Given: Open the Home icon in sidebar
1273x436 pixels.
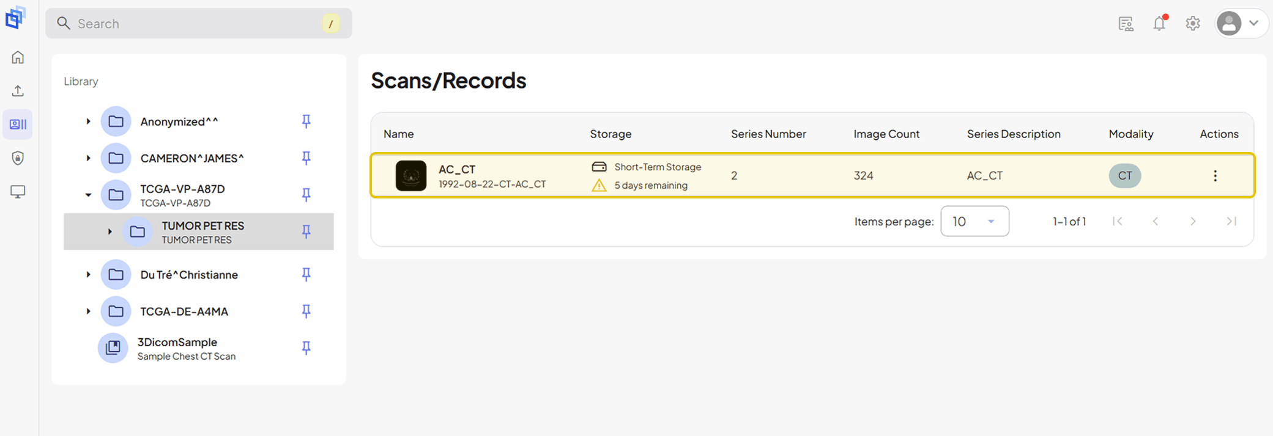Looking at the screenshot, I should pos(18,57).
